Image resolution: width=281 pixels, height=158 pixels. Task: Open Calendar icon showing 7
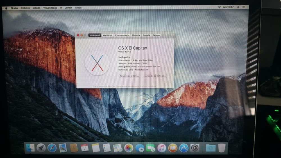84,148
